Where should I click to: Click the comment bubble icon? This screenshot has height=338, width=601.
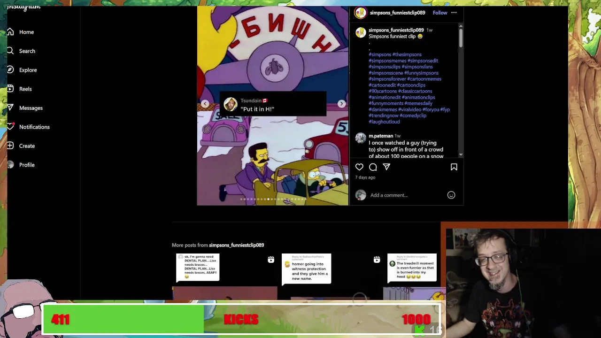pyautogui.click(x=373, y=167)
